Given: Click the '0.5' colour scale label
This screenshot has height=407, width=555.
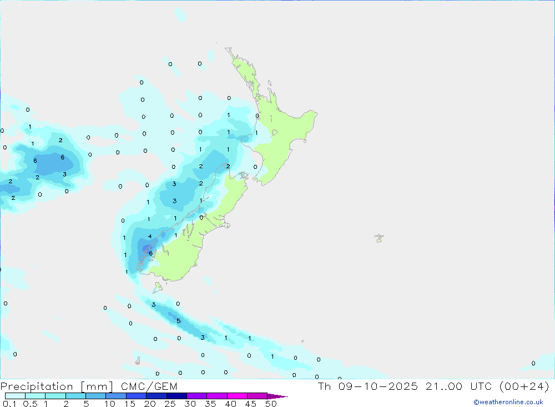Looking at the screenshot, I should pyautogui.click(x=30, y=404).
